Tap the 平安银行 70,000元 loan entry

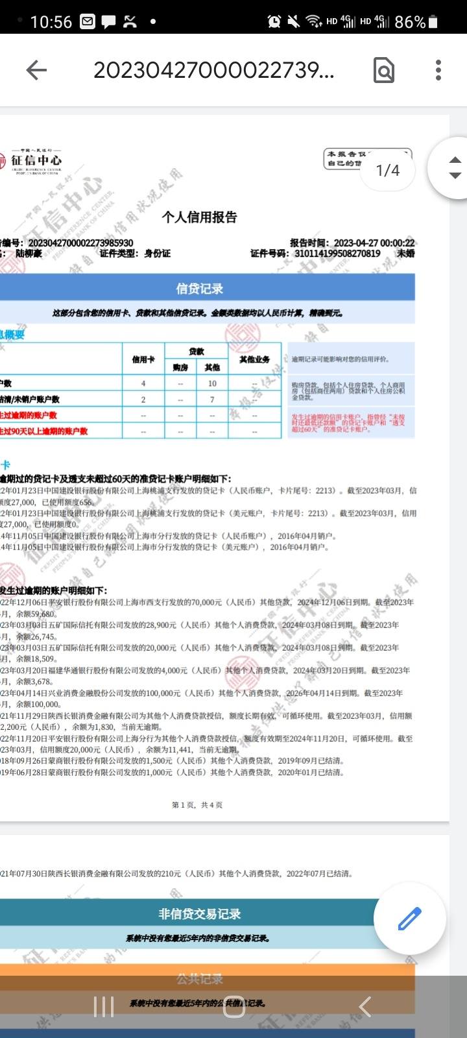click(x=207, y=608)
